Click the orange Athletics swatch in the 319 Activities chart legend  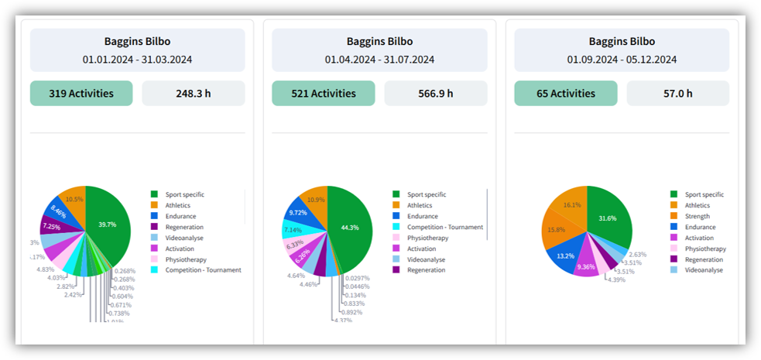(155, 205)
